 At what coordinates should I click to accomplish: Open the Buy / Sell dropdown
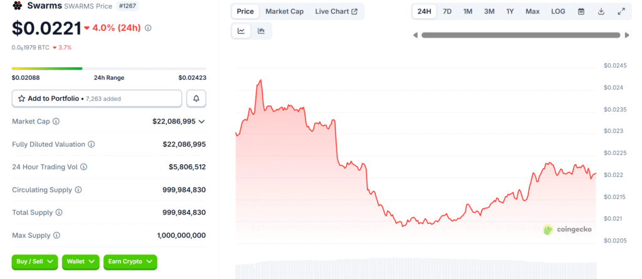point(34,261)
